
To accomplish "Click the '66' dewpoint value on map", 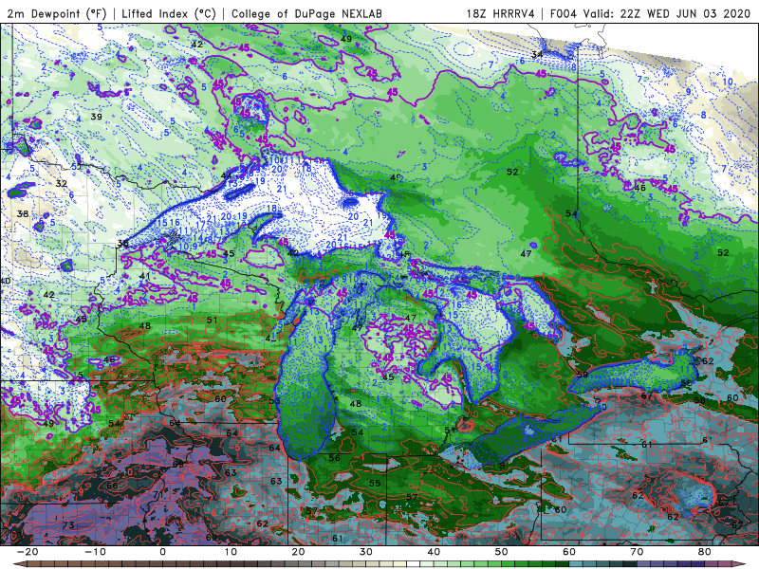I will click(112, 486).
